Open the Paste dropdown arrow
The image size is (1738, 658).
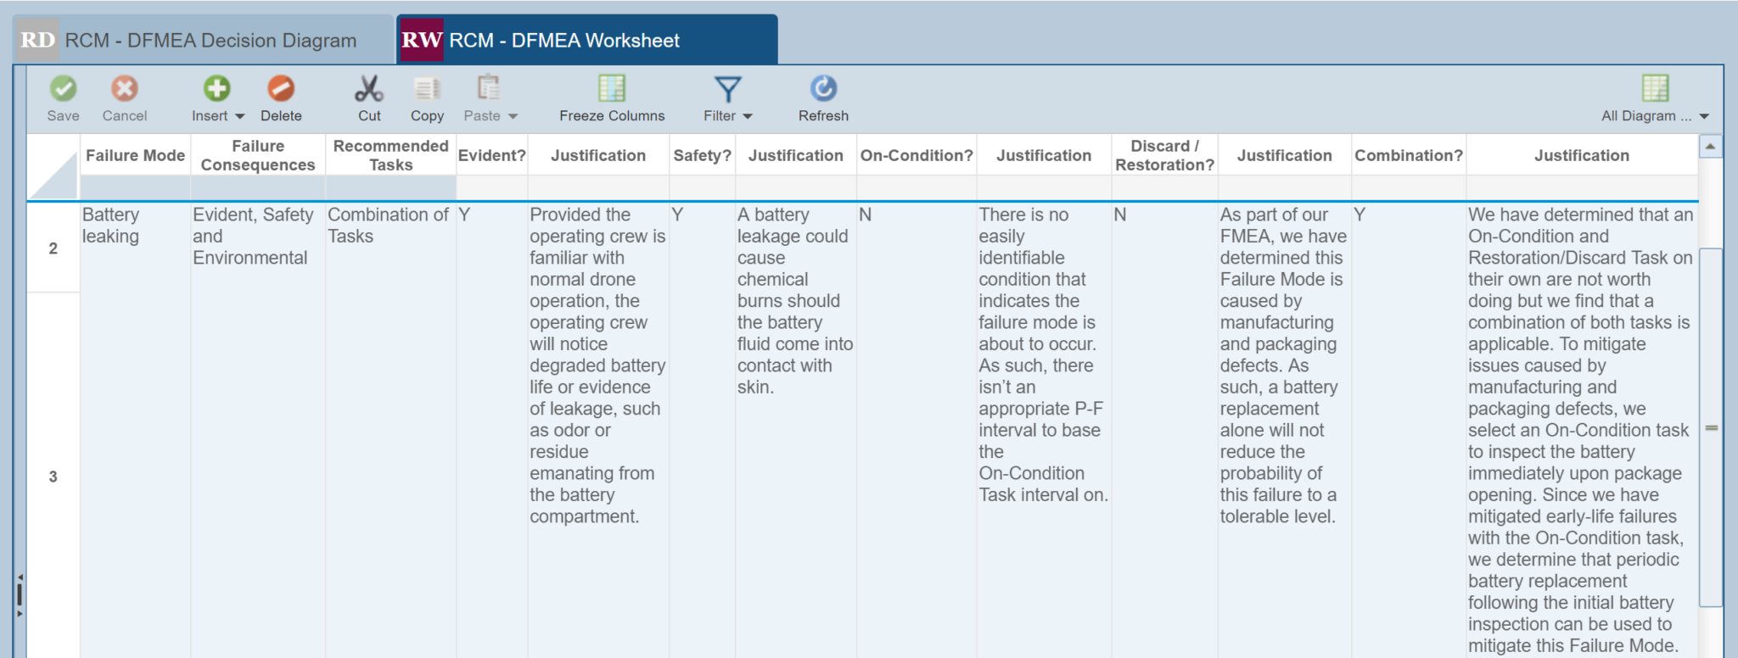[x=513, y=116]
